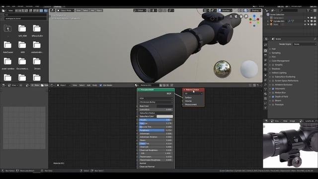Image resolution: width=318 pixels, height=179 pixels.
Task: Click the HDRI preview sphere in viewport
Action: tap(222, 69)
